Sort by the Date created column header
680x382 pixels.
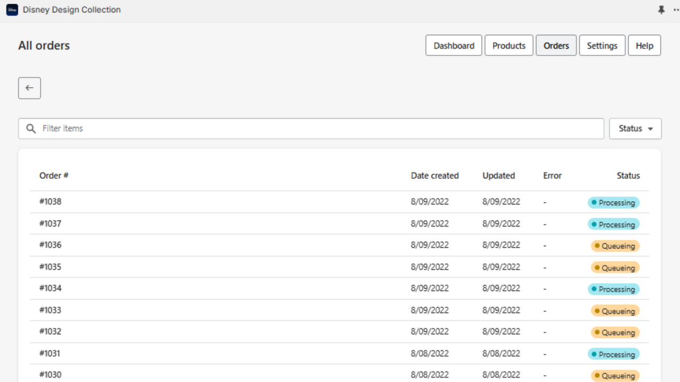coord(435,175)
